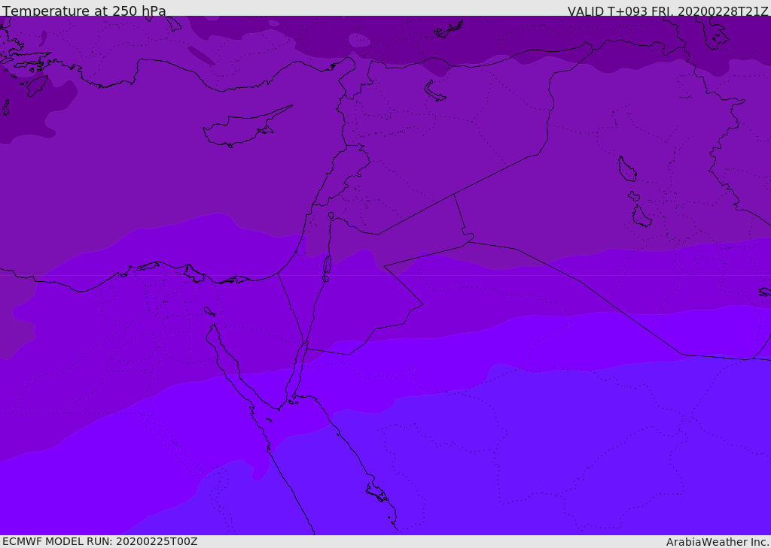Click the 'Temperature at 250 hPa' title text

[x=84, y=11]
